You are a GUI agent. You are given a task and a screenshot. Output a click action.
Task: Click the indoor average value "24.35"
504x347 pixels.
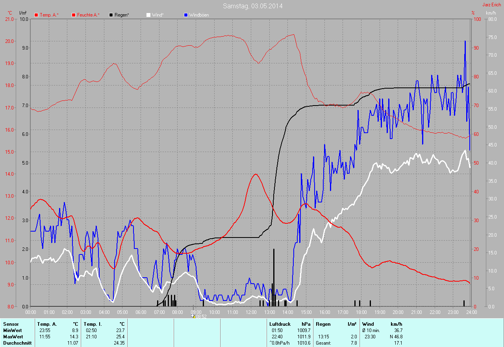click(x=119, y=343)
